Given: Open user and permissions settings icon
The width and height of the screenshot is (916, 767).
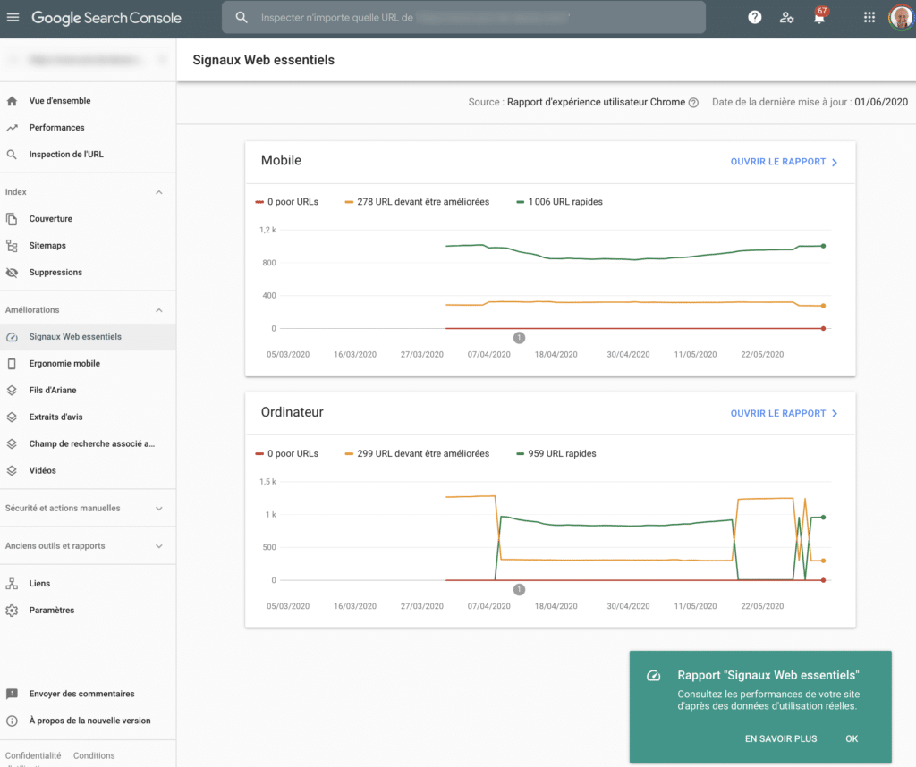Looking at the screenshot, I should [786, 17].
